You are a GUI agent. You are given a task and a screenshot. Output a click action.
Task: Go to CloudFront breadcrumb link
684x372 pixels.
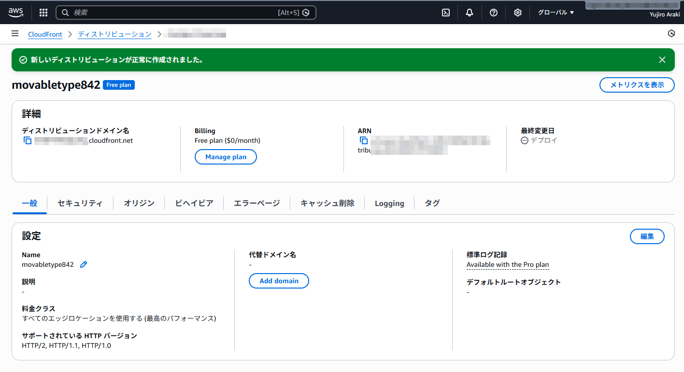[45, 34]
